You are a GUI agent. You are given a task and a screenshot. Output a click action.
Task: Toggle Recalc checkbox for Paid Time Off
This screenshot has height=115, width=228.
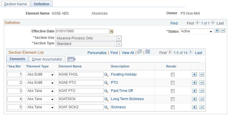(x=173, y=91)
